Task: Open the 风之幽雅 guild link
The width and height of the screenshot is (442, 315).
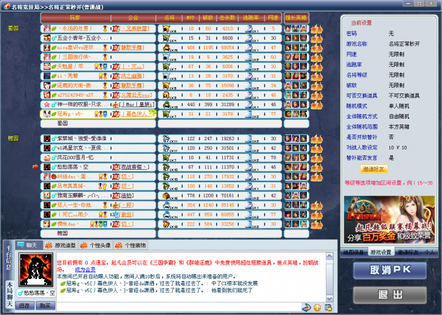Action: tap(132, 76)
